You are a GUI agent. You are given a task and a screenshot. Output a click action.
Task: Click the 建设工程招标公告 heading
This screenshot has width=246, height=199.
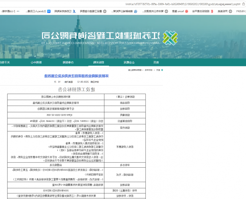77,90
